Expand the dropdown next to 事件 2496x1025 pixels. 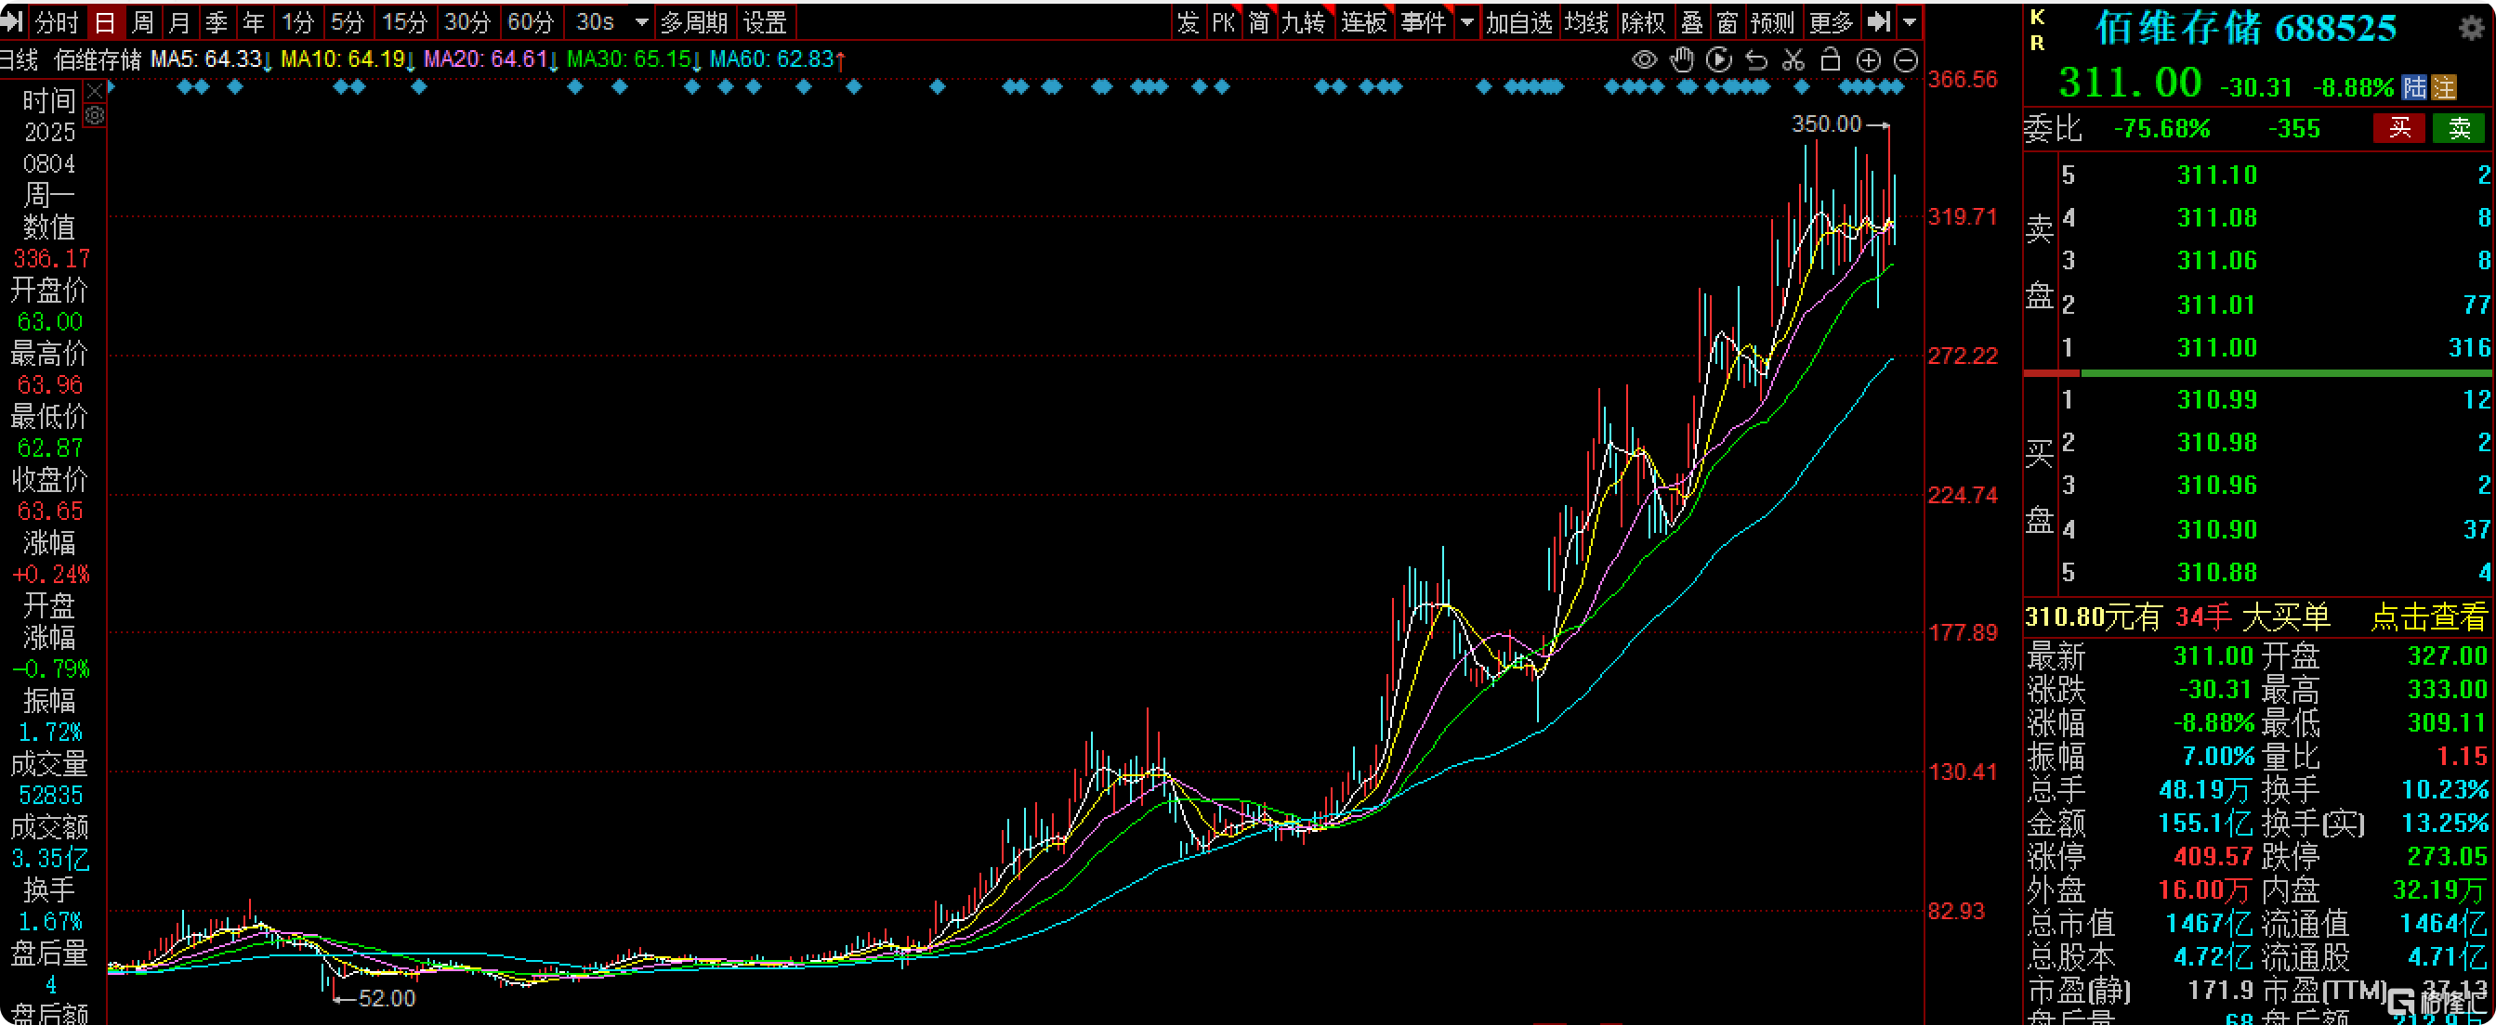point(1467,21)
